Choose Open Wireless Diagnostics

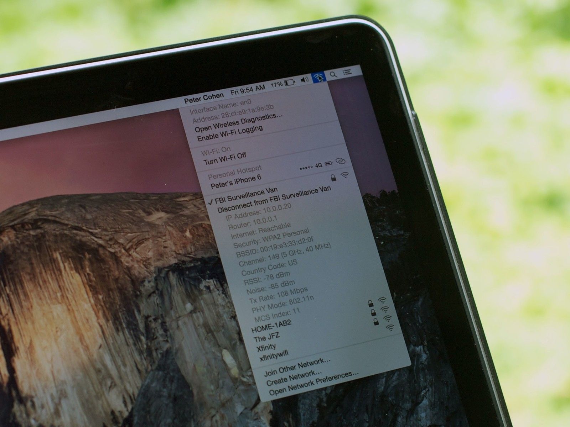239,122
